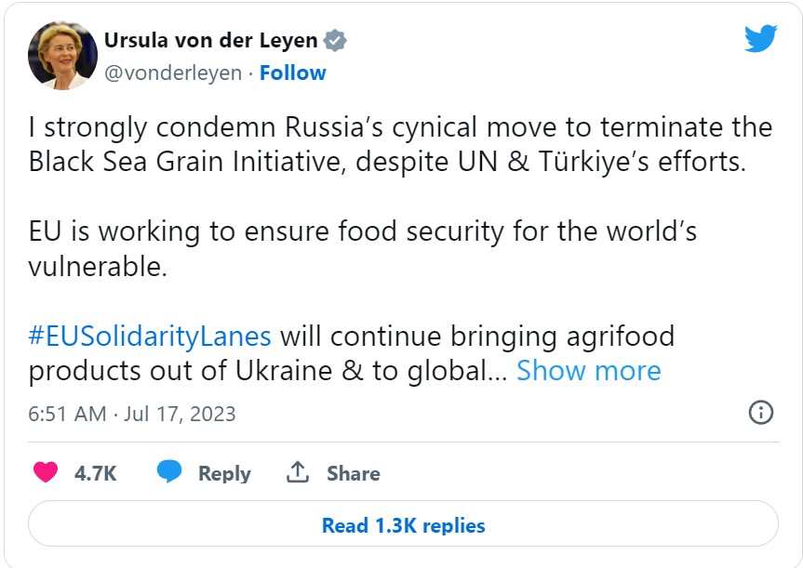Click the Twitter bird logo
This screenshot has width=803, height=568.
tap(760, 38)
